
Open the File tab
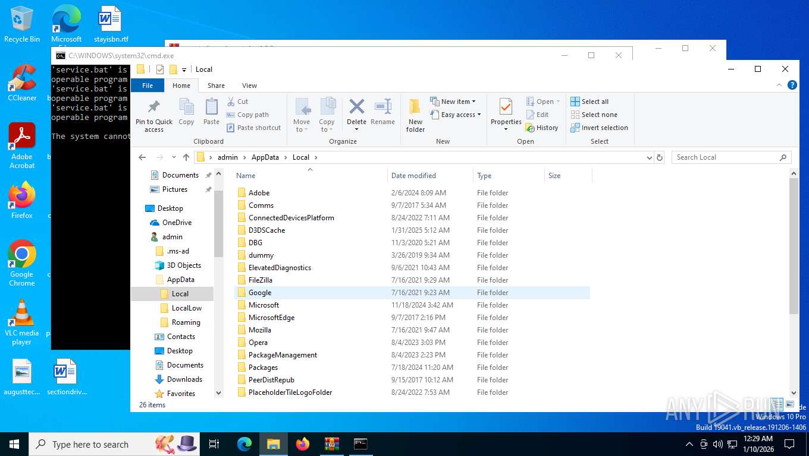148,85
